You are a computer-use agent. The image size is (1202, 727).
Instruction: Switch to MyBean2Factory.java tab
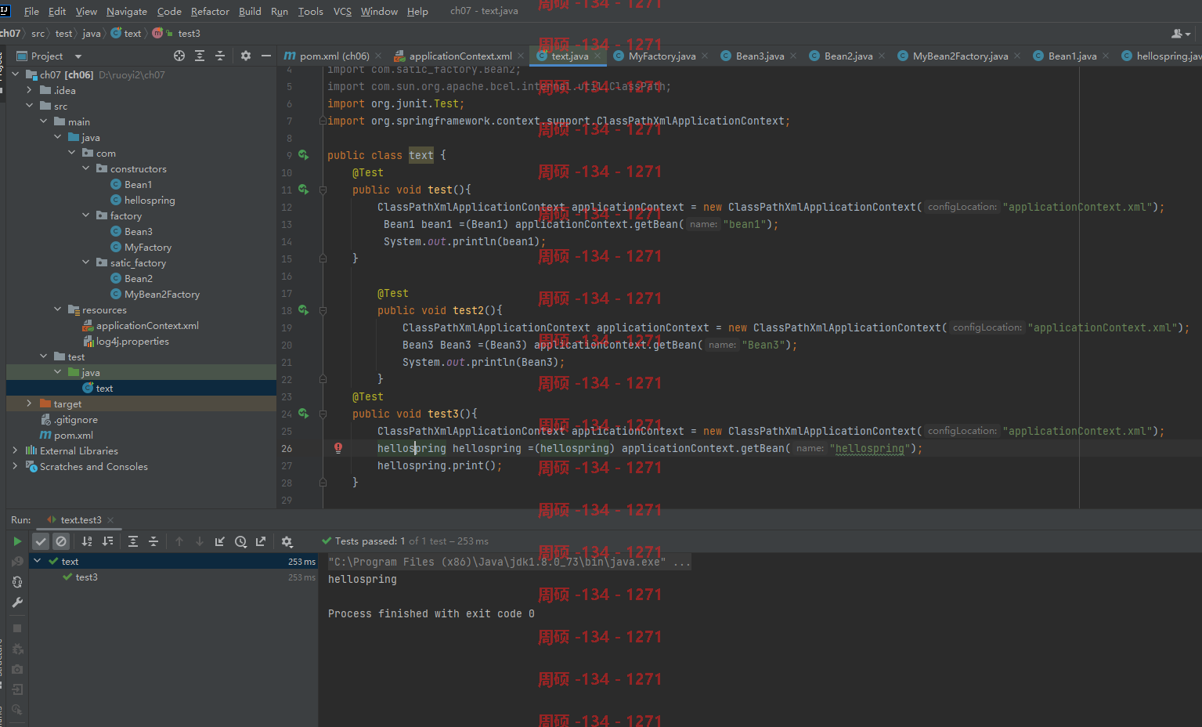click(x=959, y=56)
